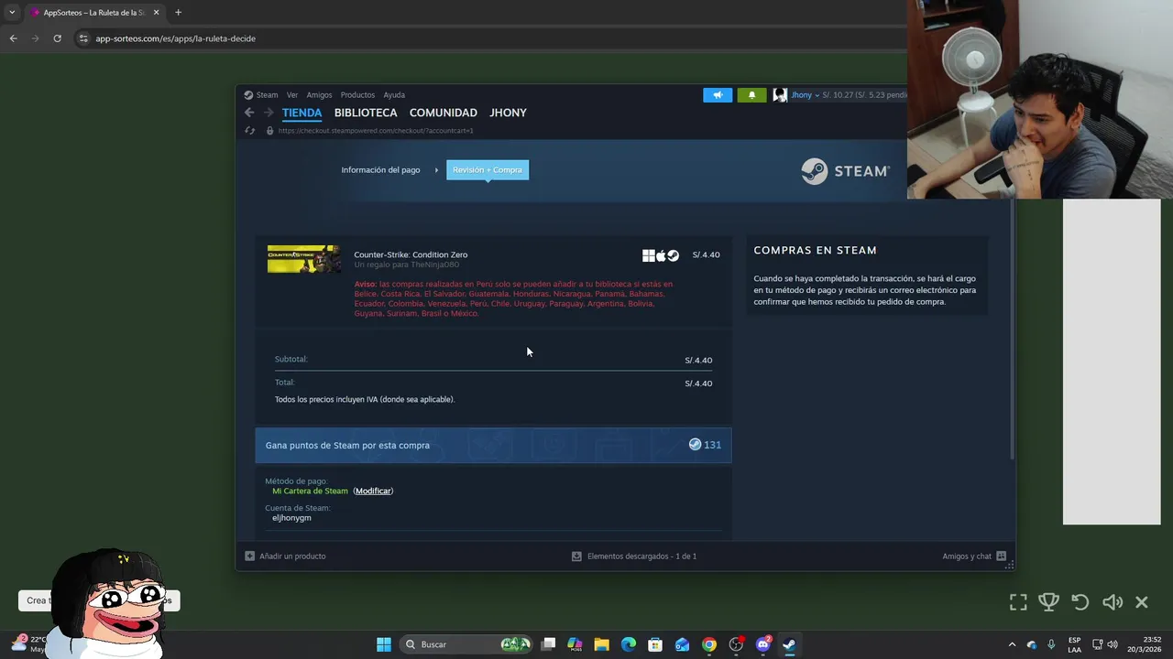The height and width of the screenshot is (659, 1173).
Task: Reload the AppSorteos page in Chrome
Action: click(x=57, y=38)
